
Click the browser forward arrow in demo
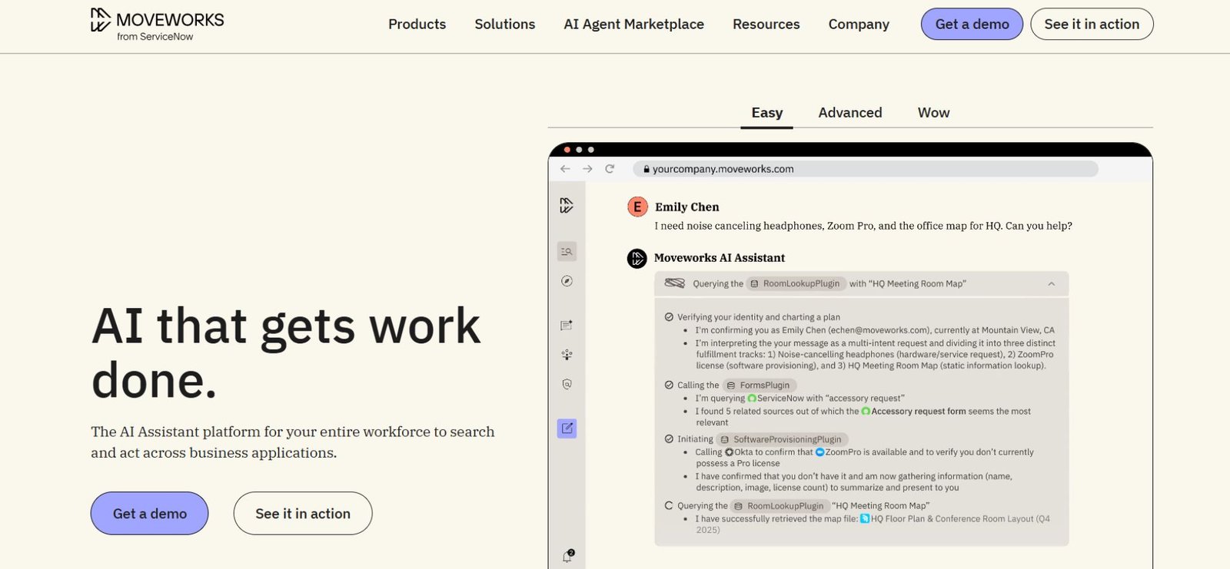587,169
